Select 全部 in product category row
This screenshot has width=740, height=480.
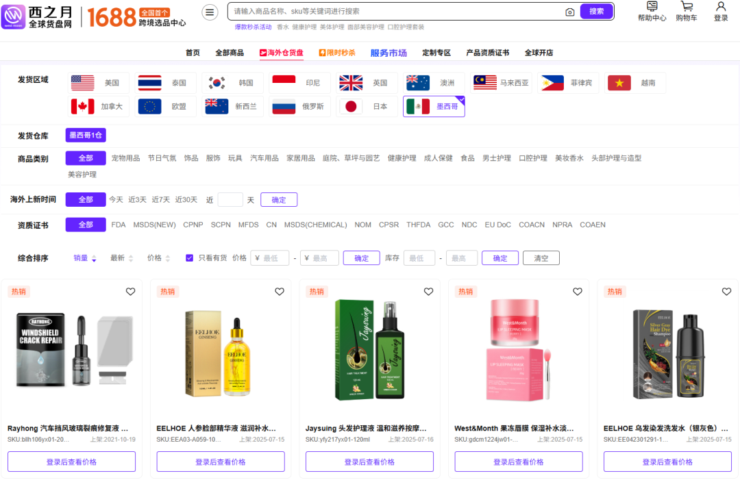pos(86,158)
